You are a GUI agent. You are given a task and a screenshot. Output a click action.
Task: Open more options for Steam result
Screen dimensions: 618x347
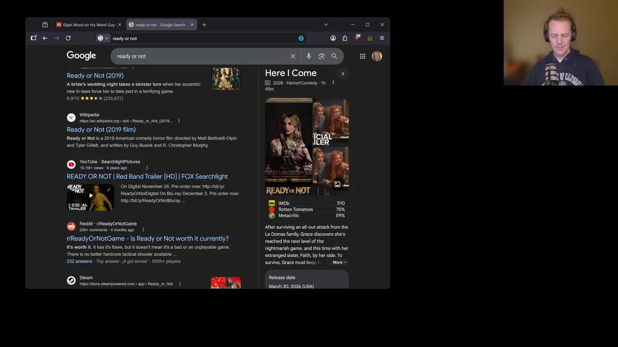(x=180, y=284)
